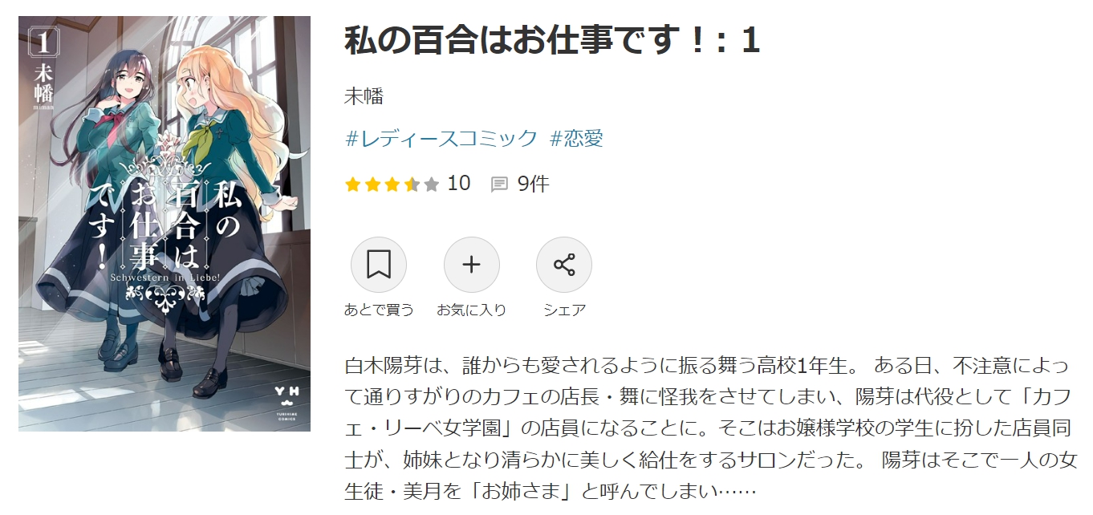Click the gray fifth rating star
1093x515 pixels.
coord(432,185)
